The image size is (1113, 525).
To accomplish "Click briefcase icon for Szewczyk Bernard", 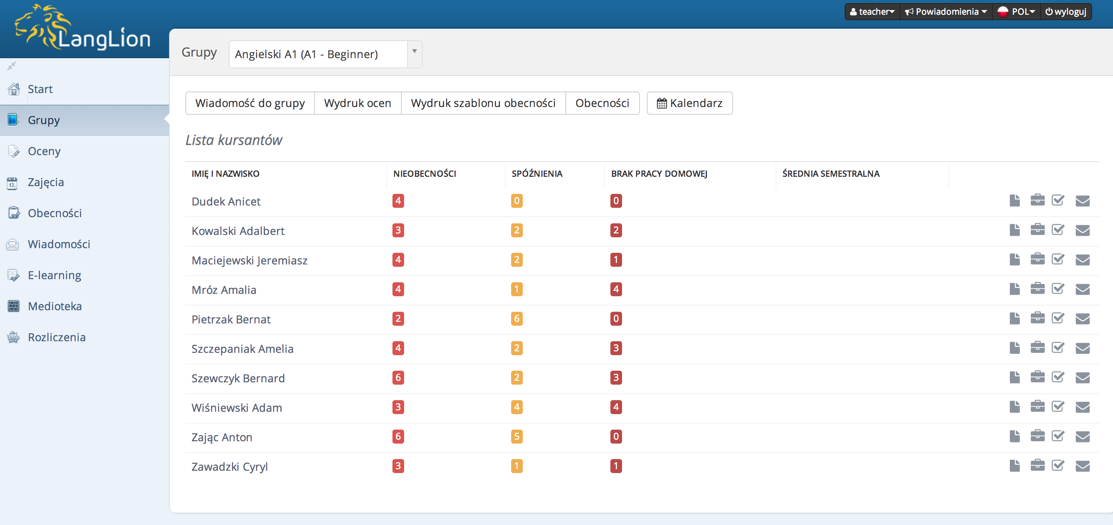I will pyautogui.click(x=1037, y=377).
